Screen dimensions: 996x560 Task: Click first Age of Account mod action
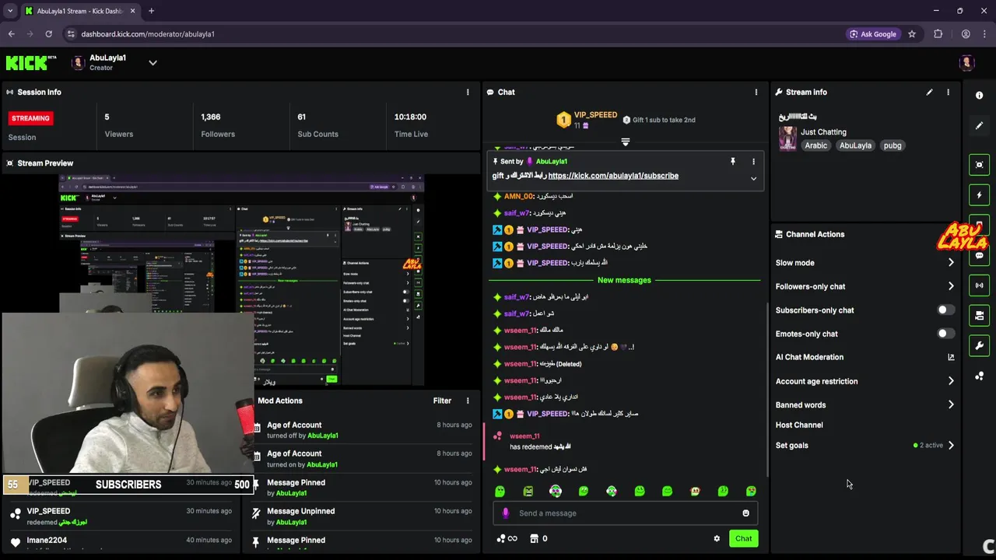pyautogui.click(x=362, y=430)
